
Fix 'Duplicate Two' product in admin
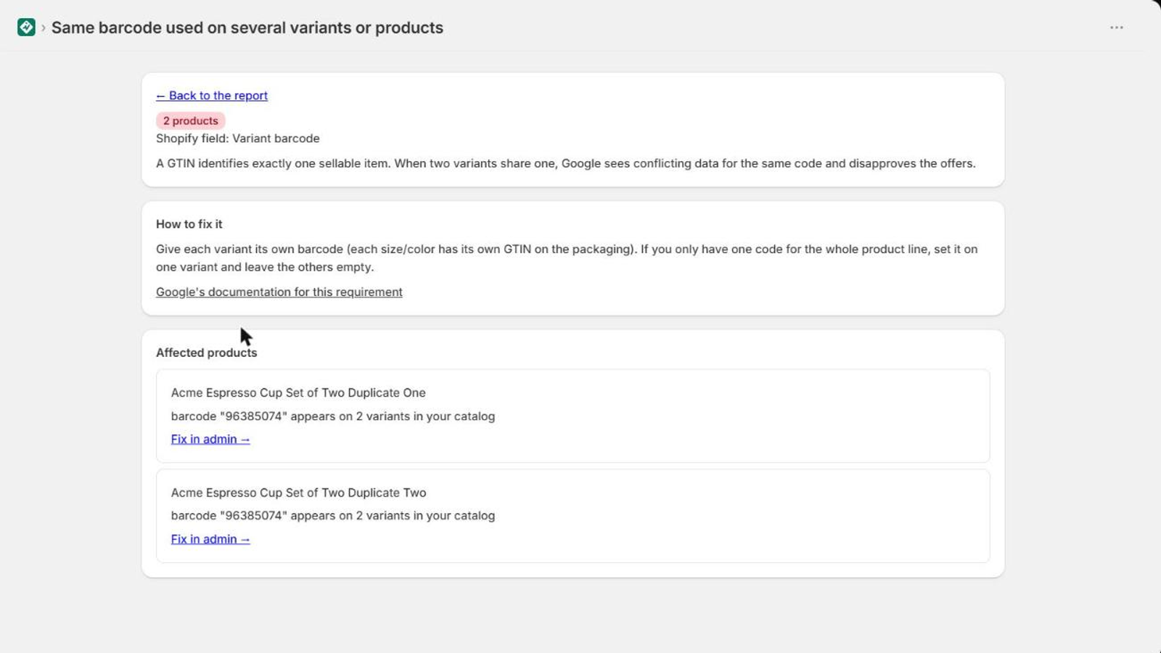point(210,539)
